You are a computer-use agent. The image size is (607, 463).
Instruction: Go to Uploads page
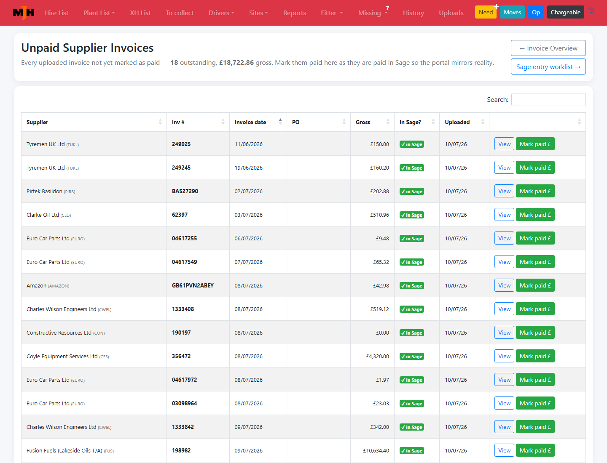451,13
